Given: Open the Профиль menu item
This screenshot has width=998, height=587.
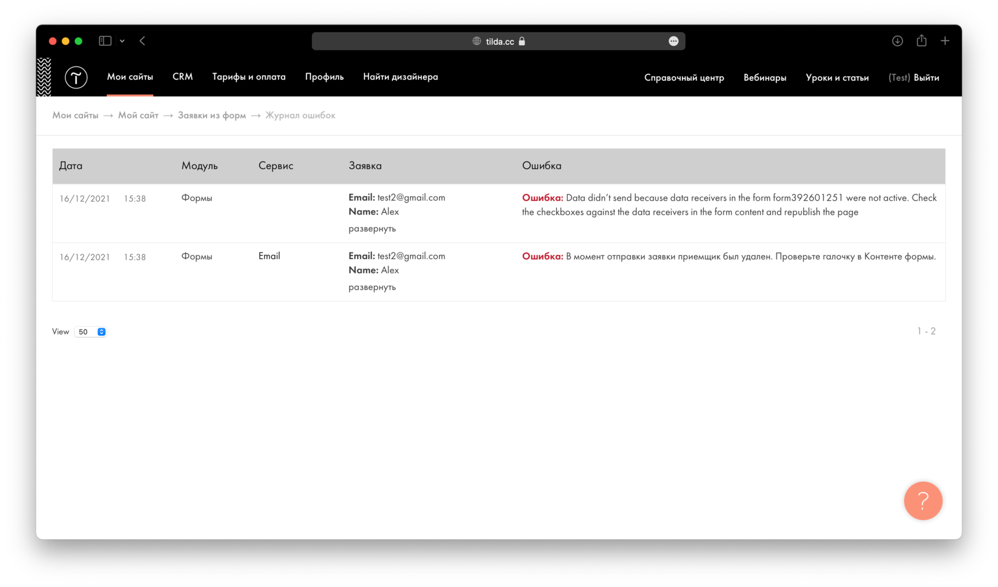Looking at the screenshot, I should (x=324, y=77).
